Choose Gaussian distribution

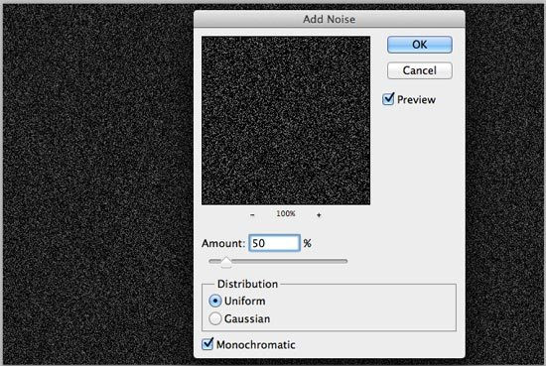point(215,318)
